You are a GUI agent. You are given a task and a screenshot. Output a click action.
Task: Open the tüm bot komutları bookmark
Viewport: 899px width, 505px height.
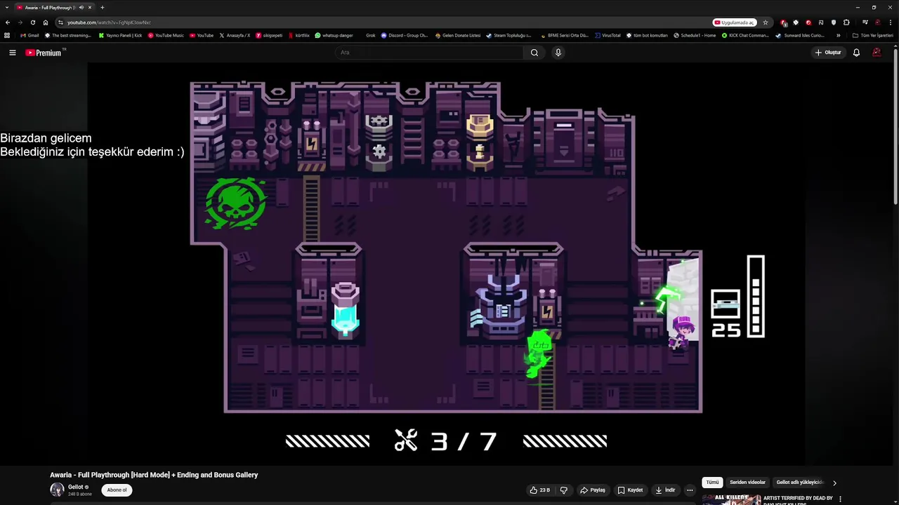pyautogui.click(x=646, y=35)
